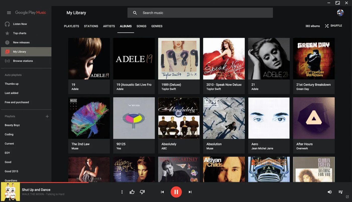Click the New releases badge icon
This screenshot has width=352, height=202.
click(x=7, y=43)
